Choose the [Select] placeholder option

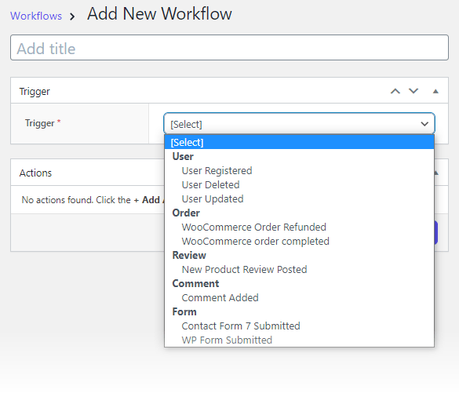299,142
